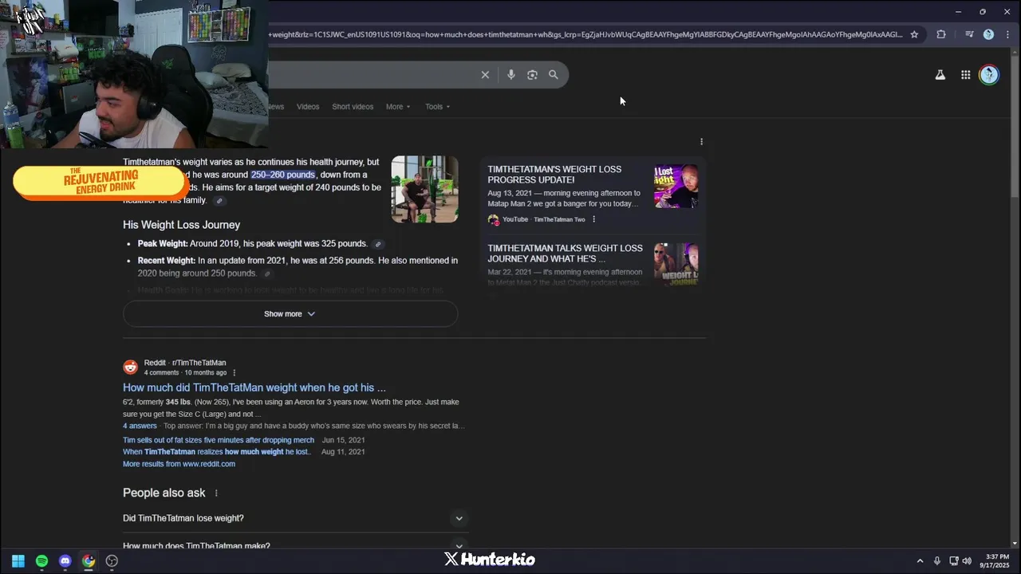Open Search Labs flask icon
Screen dimensions: 1021x574
pyautogui.click(x=940, y=75)
